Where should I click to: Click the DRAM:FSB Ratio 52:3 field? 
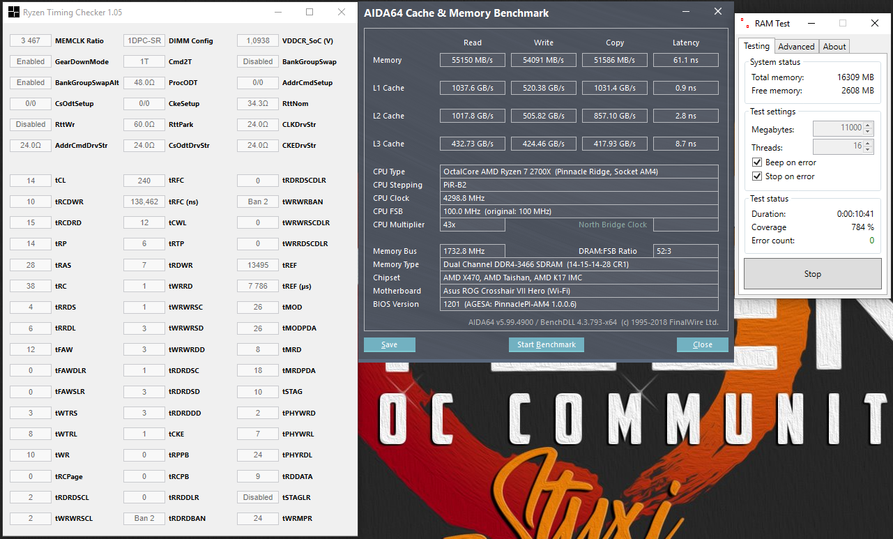click(x=686, y=251)
